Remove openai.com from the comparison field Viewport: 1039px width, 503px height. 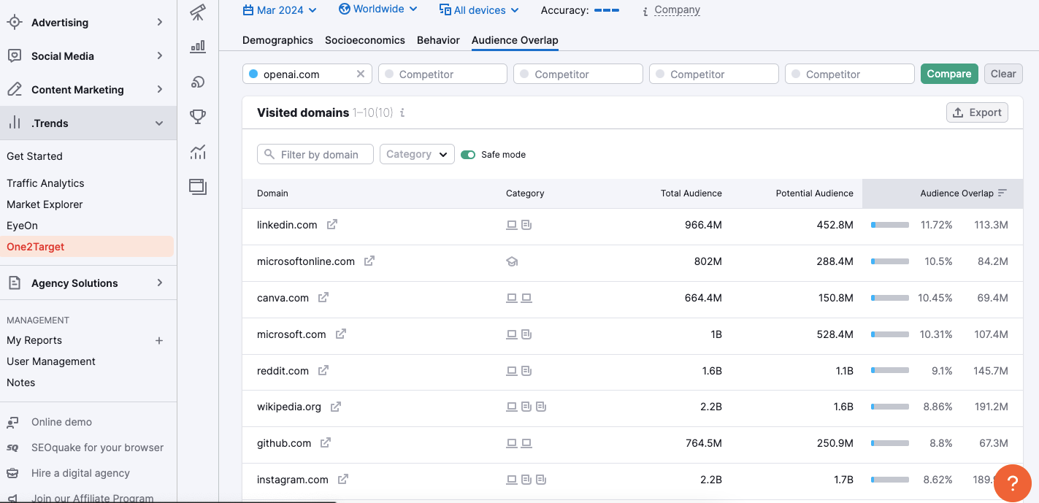pyautogui.click(x=360, y=74)
